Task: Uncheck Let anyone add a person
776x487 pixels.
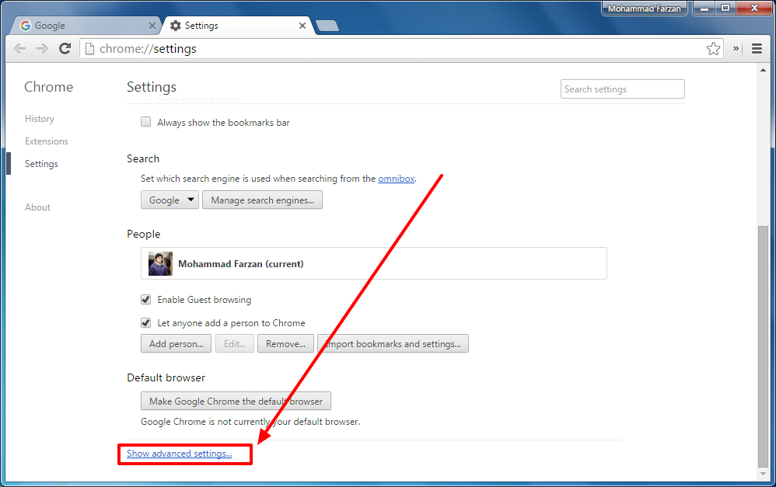Action: (x=145, y=322)
